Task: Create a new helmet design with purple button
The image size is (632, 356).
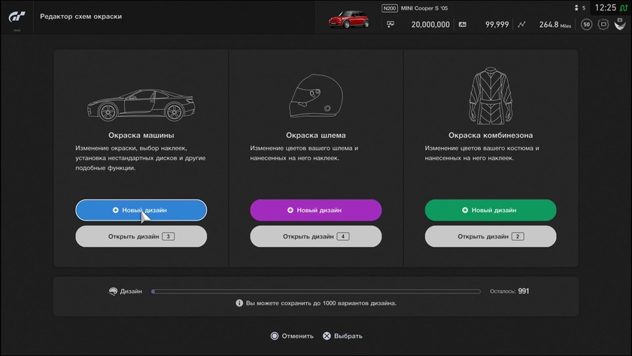Action: (315, 210)
